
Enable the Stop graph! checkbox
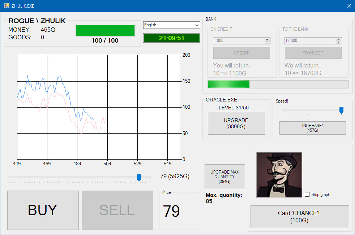point(307,194)
